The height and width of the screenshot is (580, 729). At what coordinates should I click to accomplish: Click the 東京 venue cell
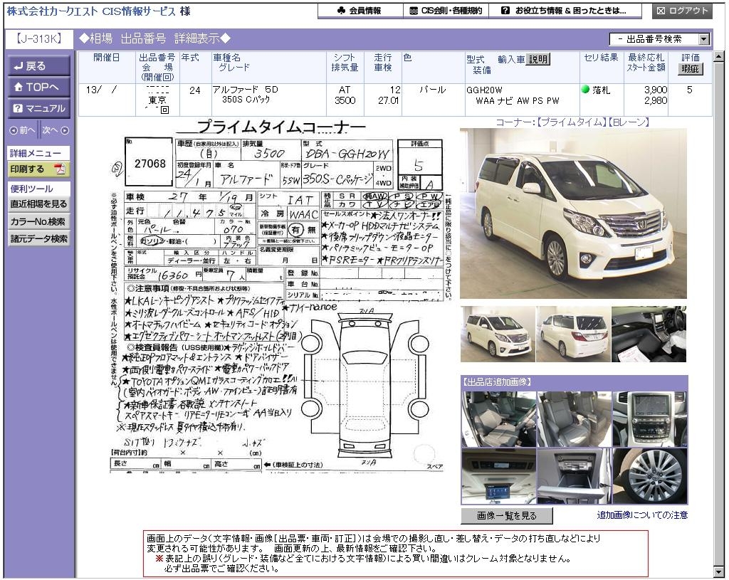click(157, 100)
